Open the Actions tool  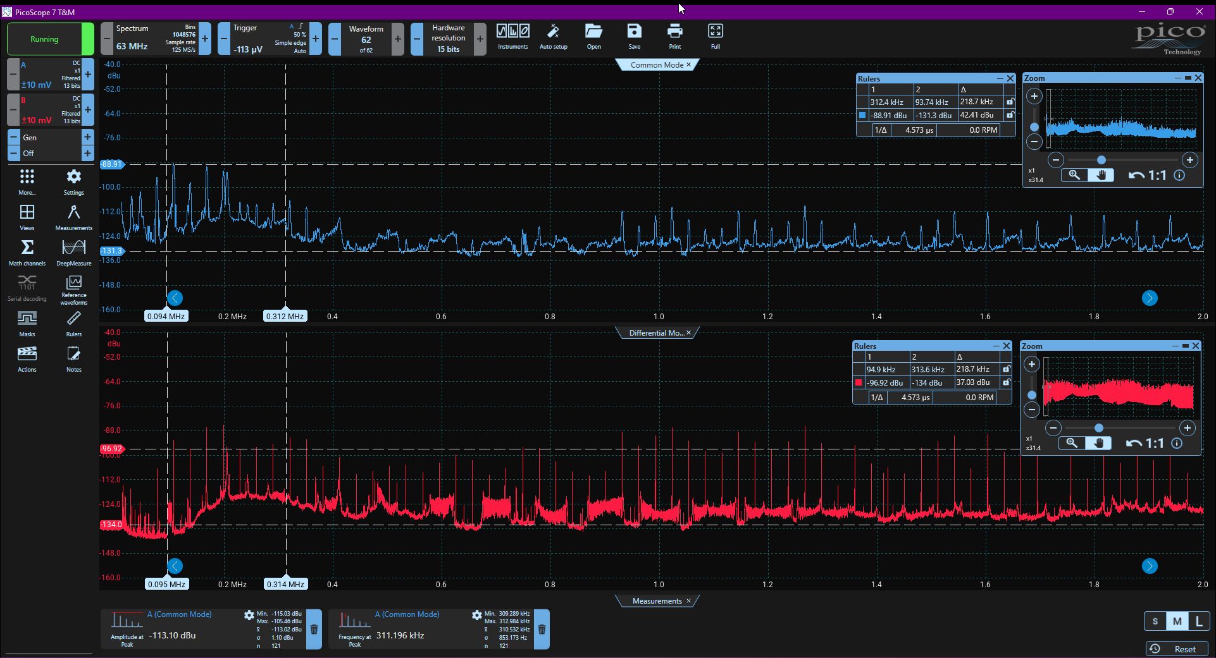27,358
